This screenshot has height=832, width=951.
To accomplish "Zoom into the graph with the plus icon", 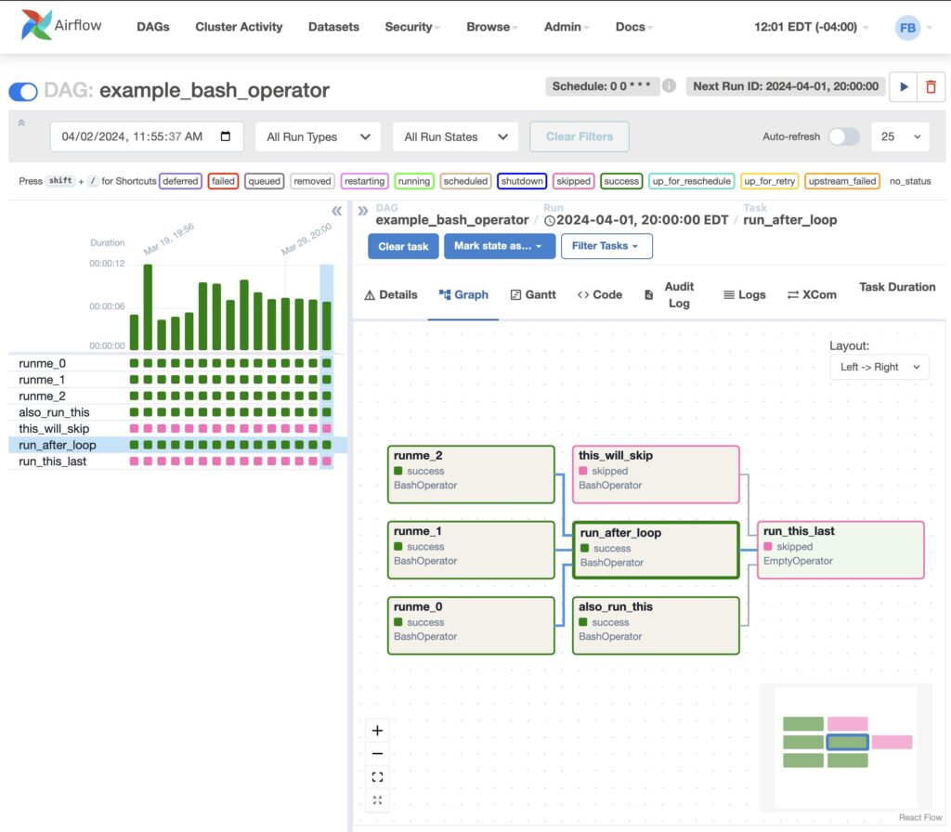I will coord(377,731).
